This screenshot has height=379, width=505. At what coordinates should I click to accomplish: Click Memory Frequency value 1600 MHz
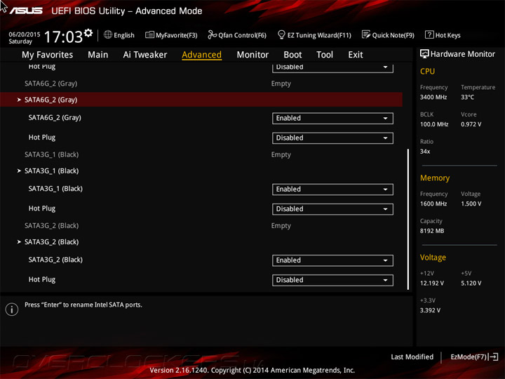(433, 204)
